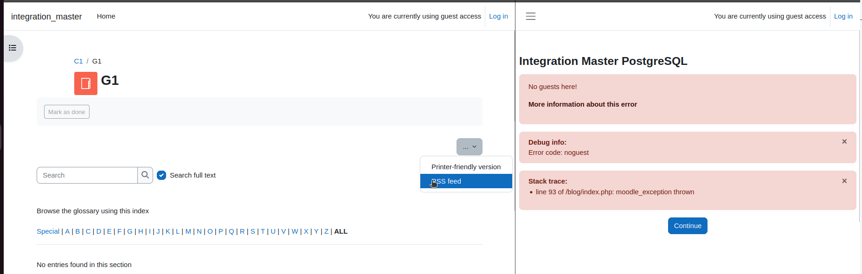The image size is (862, 274).
Task: Browse glossary entries starting with M
Action: tap(188, 231)
